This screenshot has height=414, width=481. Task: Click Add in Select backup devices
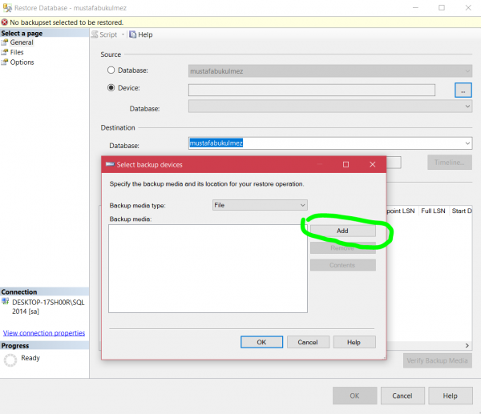[342, 231]
